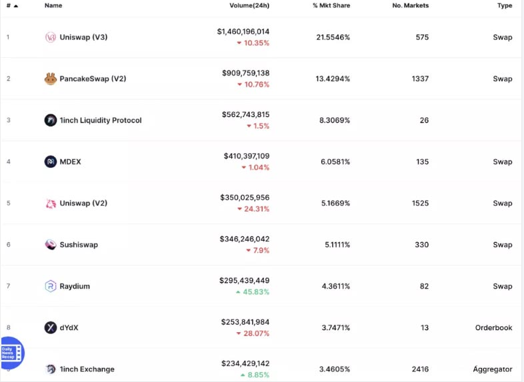524x382 pixels.
Task: Open the dYdX exchange link
Action: (69, 327)
